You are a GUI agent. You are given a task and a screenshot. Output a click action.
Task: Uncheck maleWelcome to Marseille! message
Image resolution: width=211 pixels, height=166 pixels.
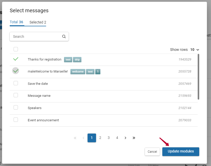(16, 71)
